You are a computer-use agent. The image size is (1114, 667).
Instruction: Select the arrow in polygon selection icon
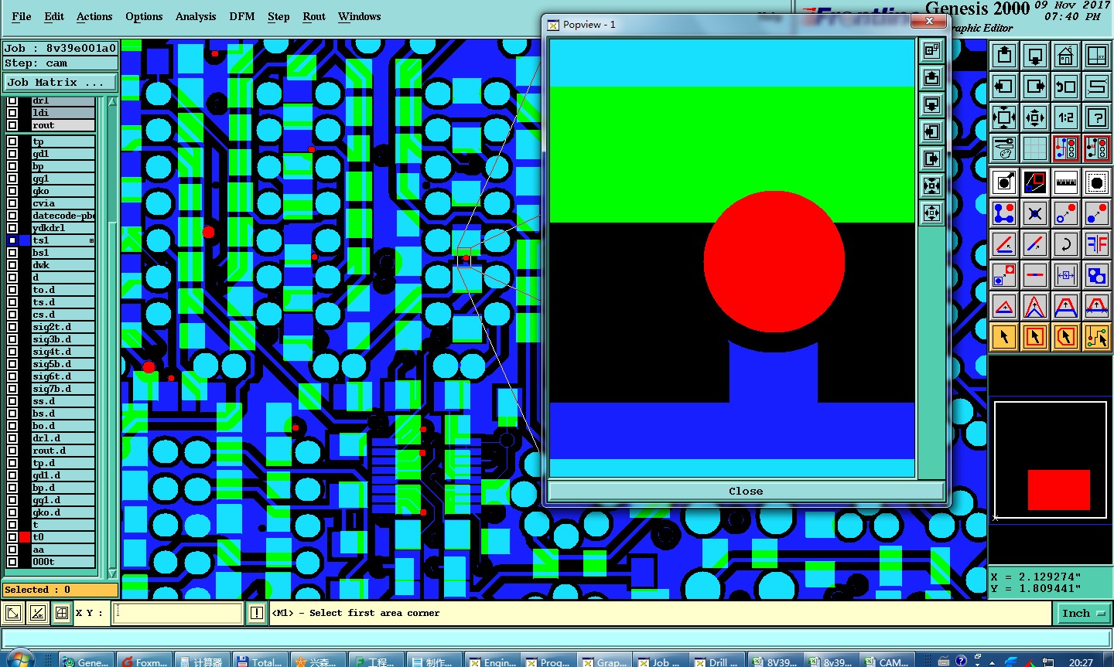tap(1066, 337)
